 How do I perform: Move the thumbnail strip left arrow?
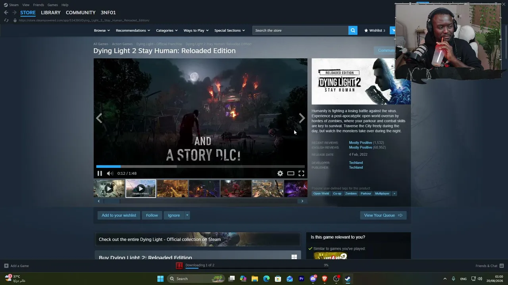pyautogui.click(x=99, y=201)
